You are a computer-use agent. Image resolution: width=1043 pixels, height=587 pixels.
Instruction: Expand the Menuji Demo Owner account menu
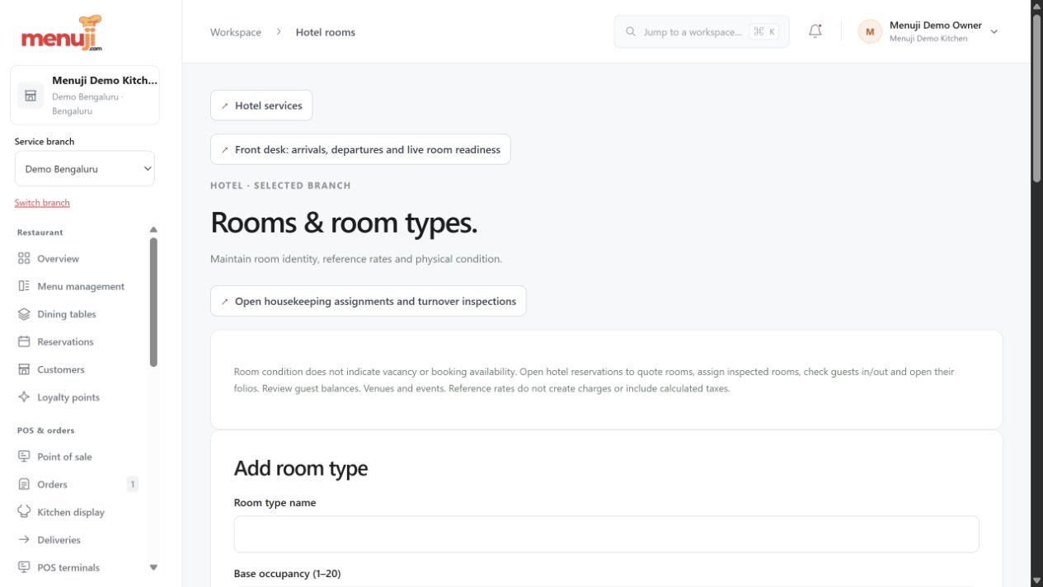click(929, 32)
